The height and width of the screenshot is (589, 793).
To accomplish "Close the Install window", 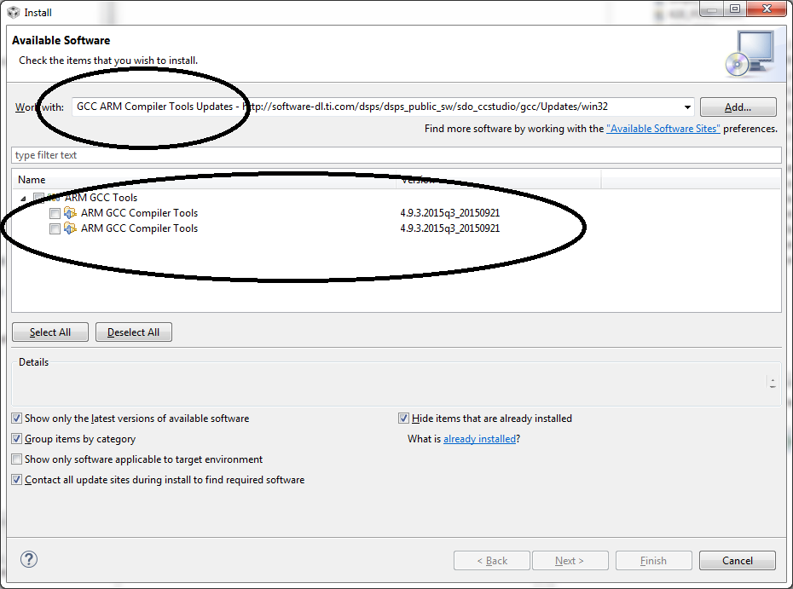I will [x=767, y=9].
